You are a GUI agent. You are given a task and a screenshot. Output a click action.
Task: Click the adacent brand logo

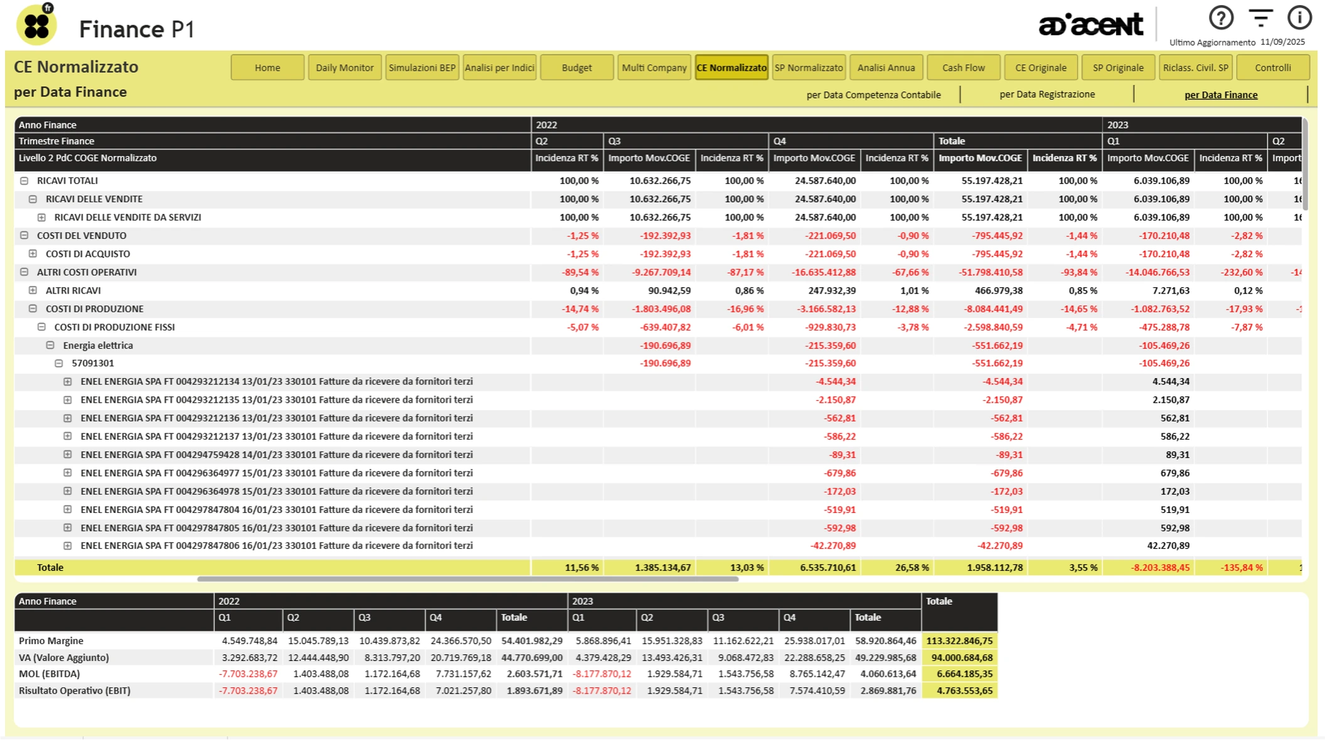pos(1090,25)
